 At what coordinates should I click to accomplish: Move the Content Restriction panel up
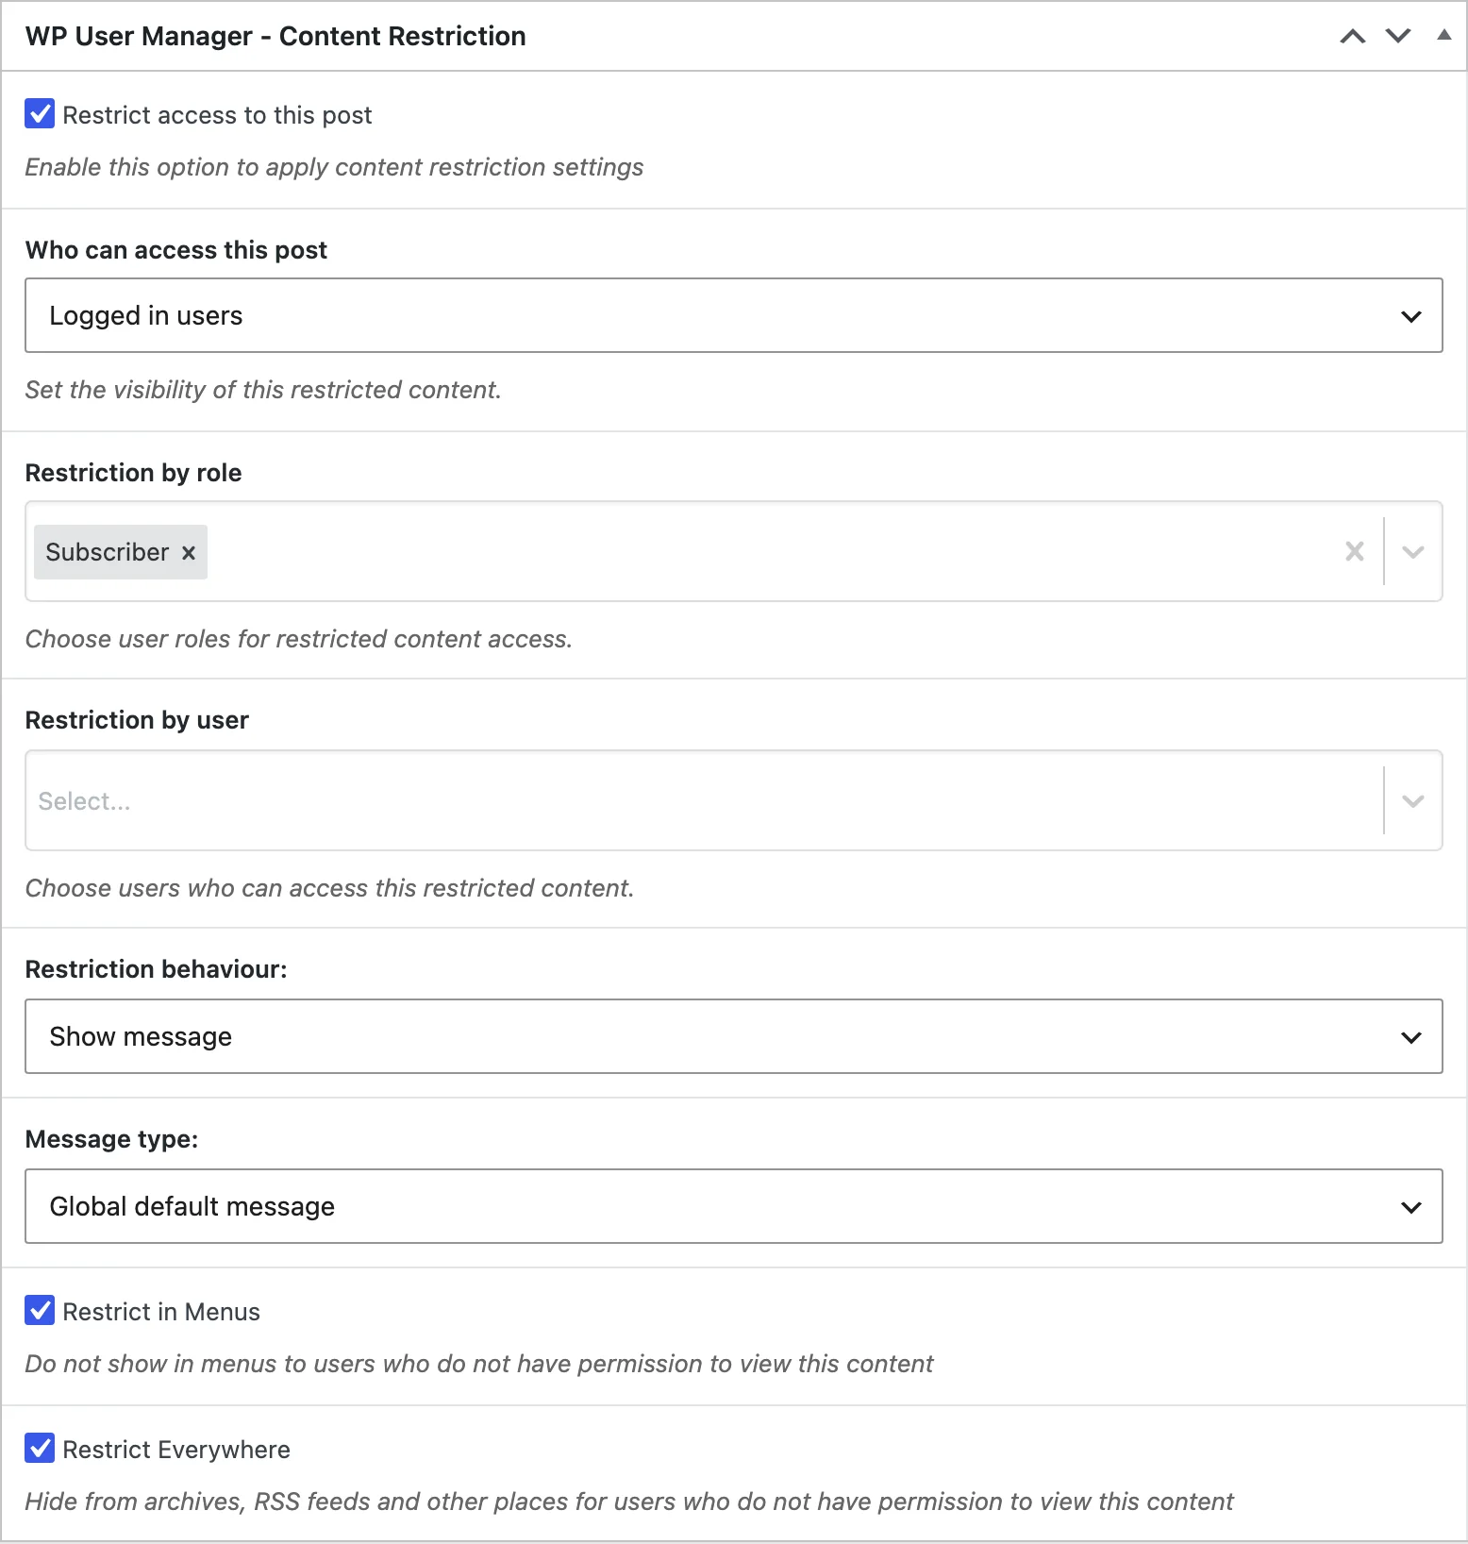point(1353,36)
